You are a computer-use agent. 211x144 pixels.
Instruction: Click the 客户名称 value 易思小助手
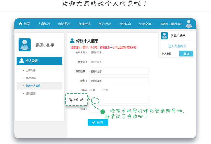point(96,53)
